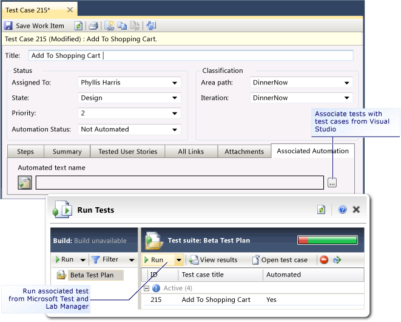Click the test suite progress bar
This screenshot has width=401, height=322.
(328, 240)
